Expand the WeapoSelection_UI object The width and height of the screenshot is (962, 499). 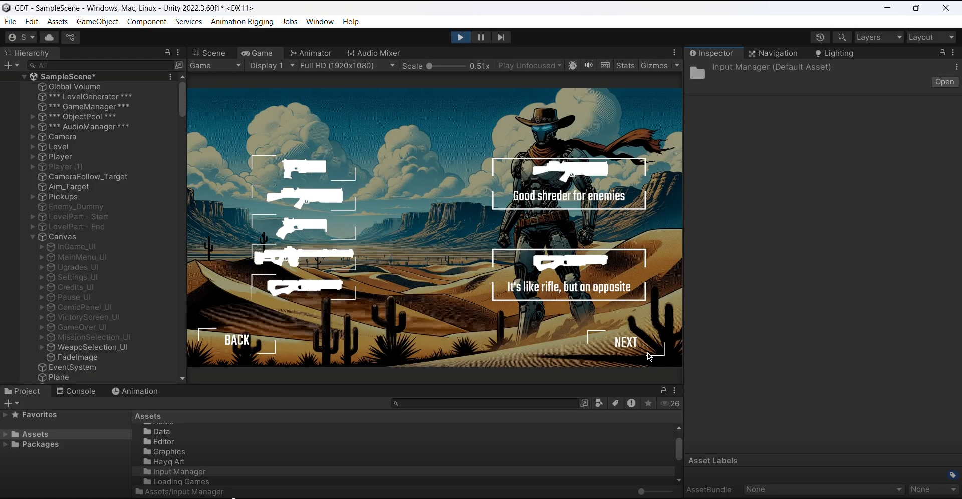coord(42,347)
